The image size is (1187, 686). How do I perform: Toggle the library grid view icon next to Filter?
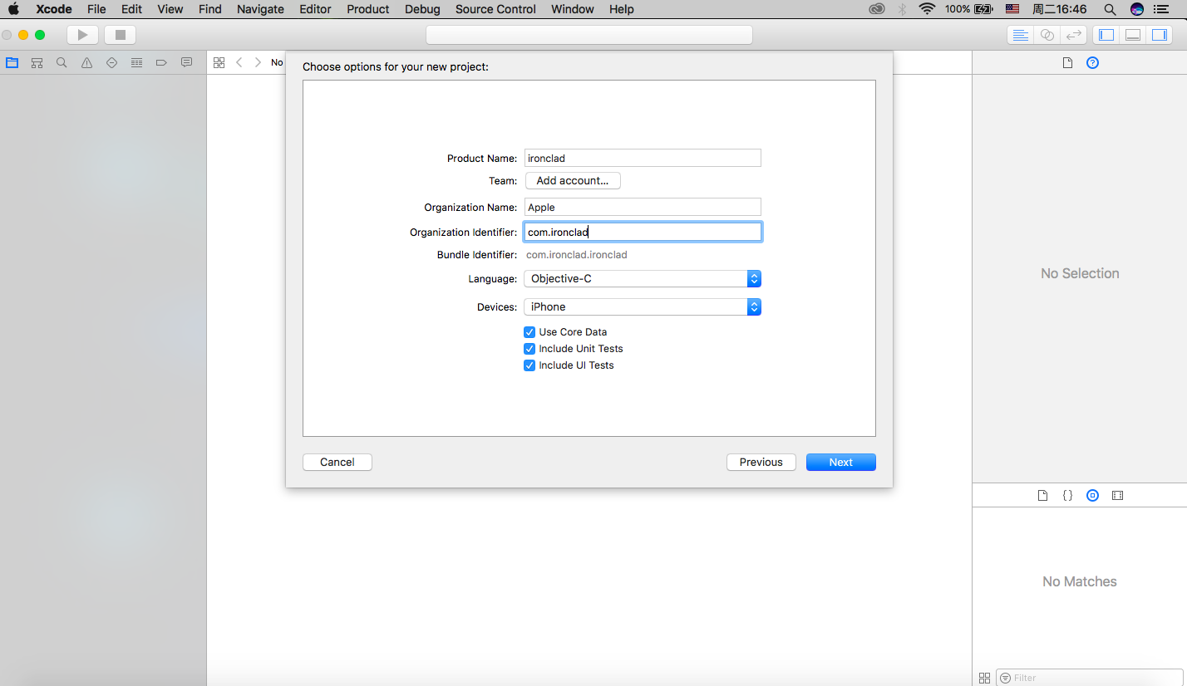[985, 678]
